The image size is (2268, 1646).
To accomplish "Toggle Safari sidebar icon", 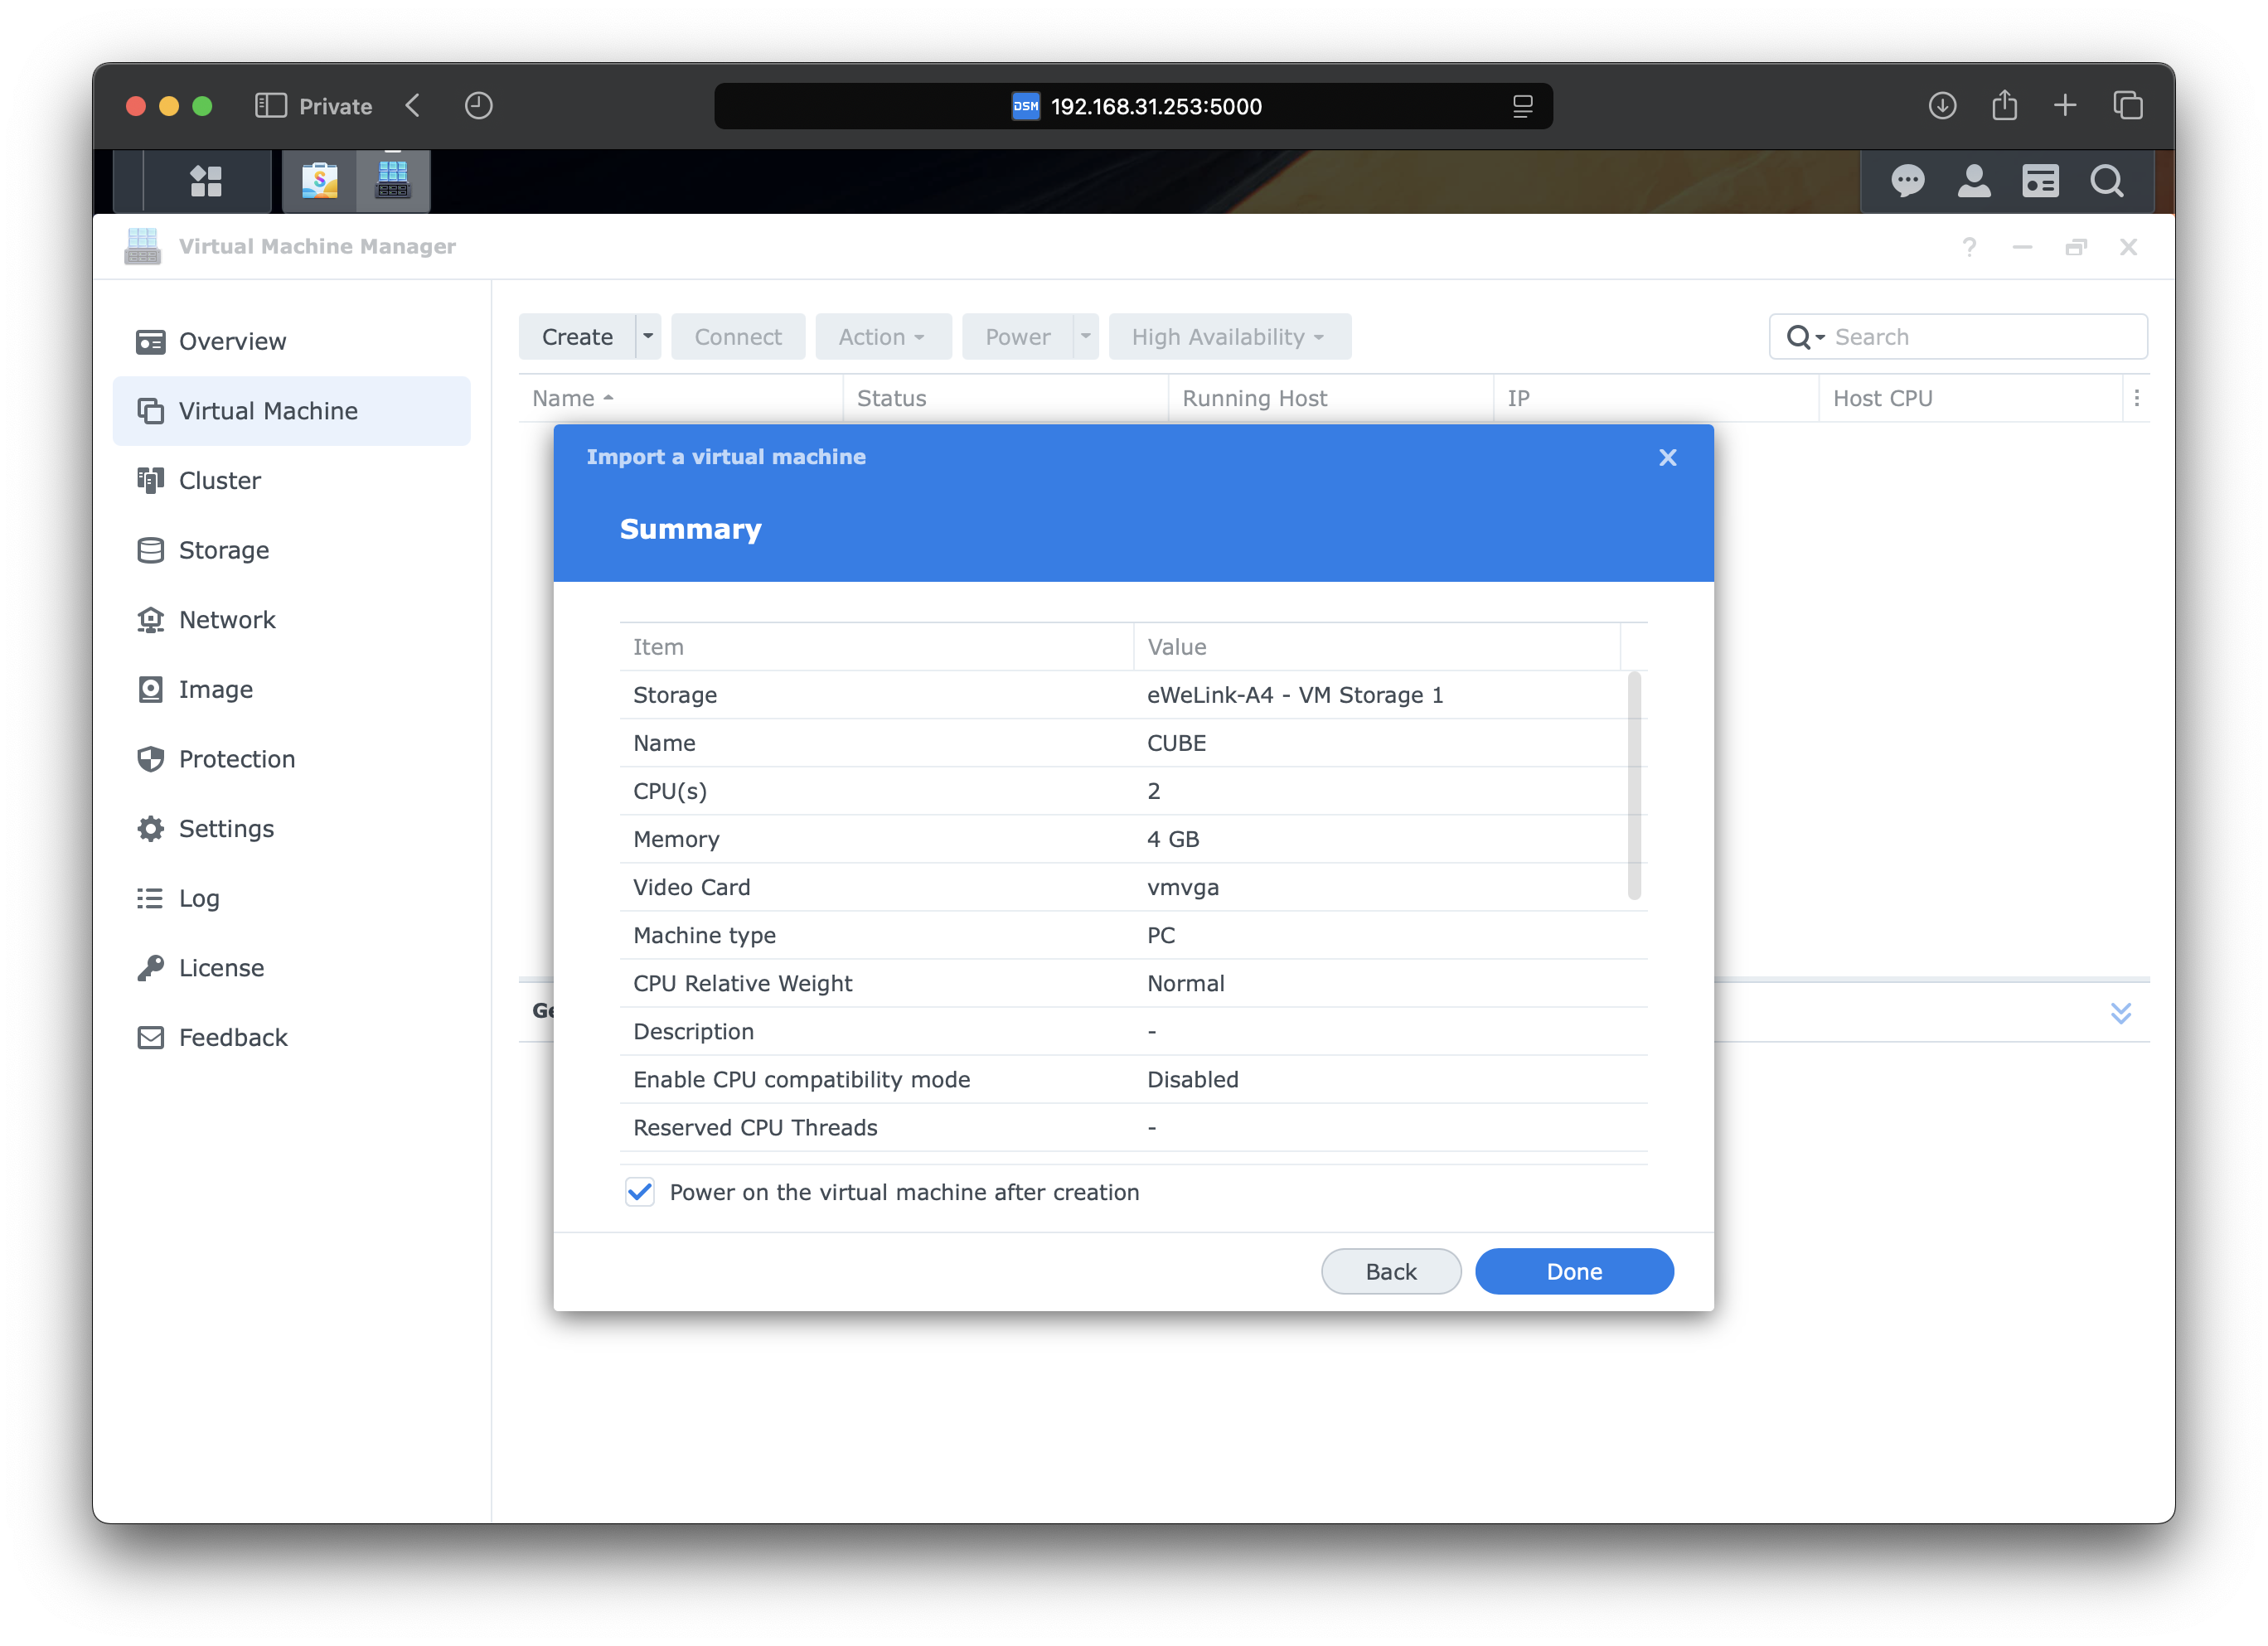I will (270, 106).
